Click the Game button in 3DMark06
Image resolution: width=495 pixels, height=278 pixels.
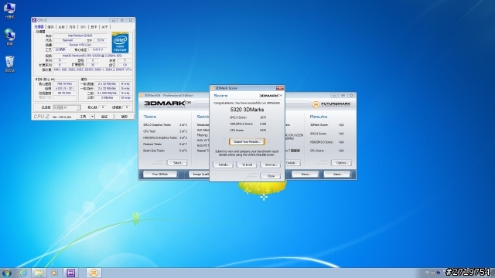337,174
